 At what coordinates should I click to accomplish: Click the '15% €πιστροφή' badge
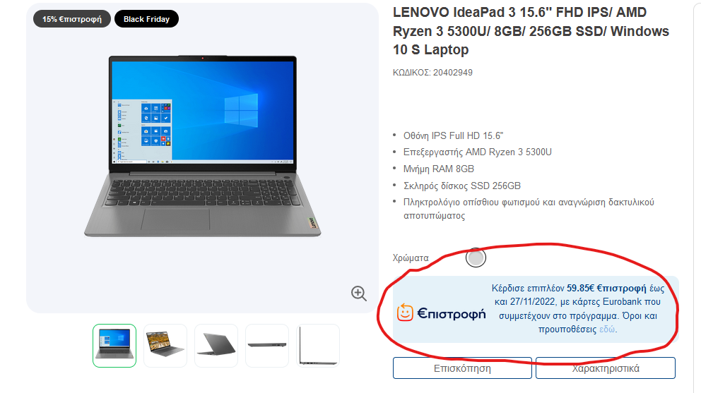(x=72, y=19)
